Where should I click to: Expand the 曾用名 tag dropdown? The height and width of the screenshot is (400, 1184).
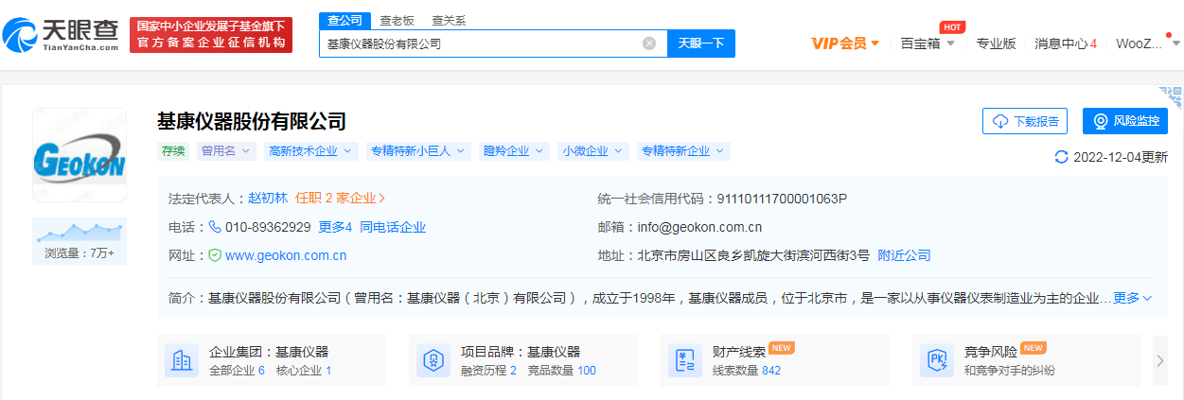(226, 151)
